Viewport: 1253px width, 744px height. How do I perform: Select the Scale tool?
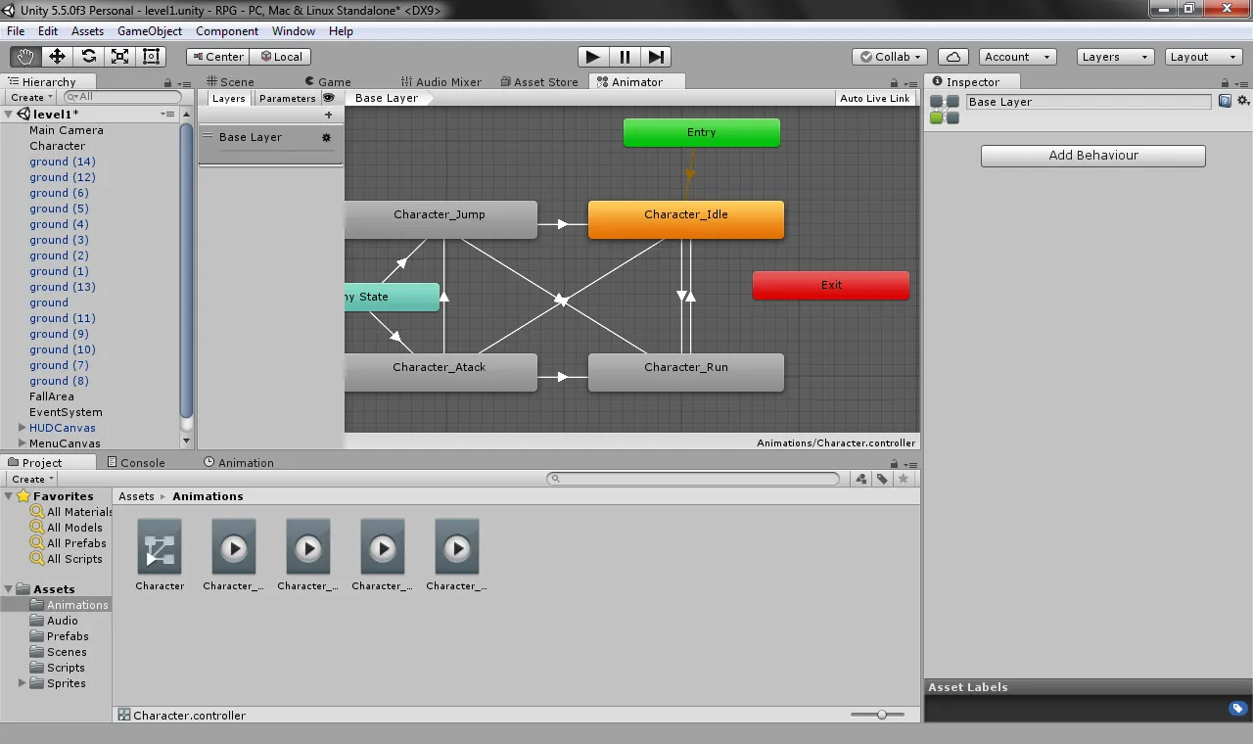(x=119, y=57)
